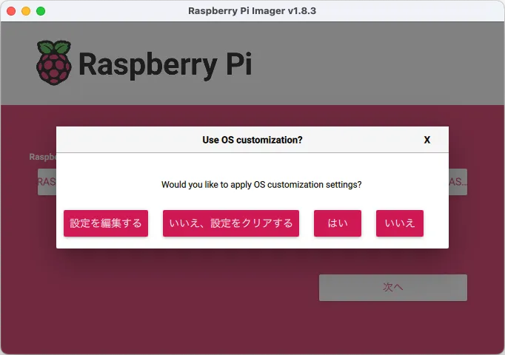Screen dimensions: 505x355
Task: Click the Use OS customization? title text
Action: click(x=252, y=140)
